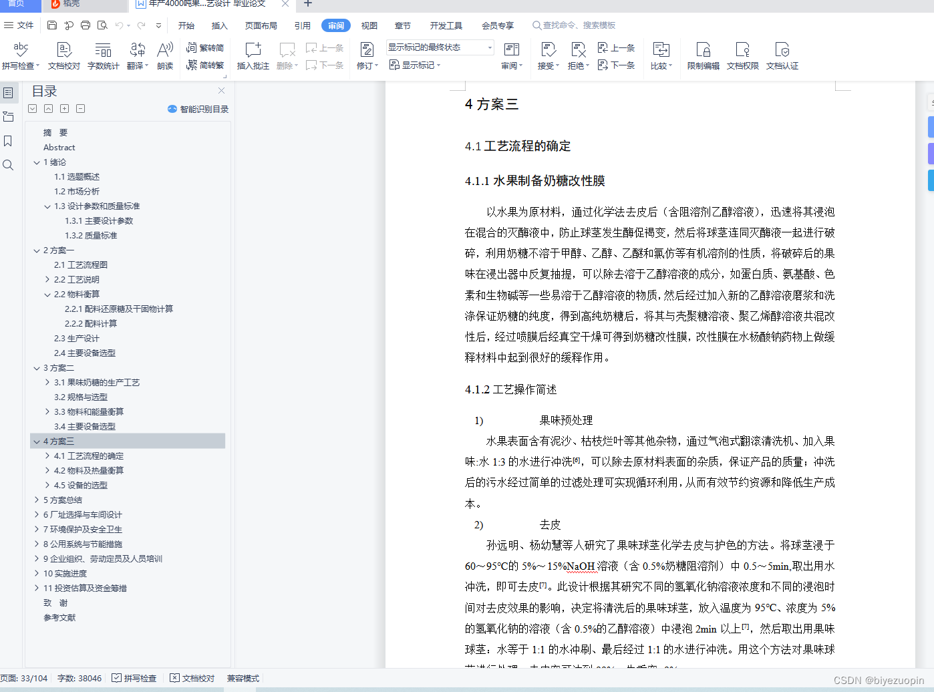Click the Print icon in quick toolbar
This screenshot has height=692, width=934.
86,25
